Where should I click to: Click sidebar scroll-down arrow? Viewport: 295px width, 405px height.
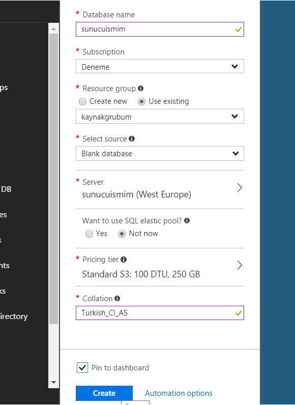tap(54, 382)
